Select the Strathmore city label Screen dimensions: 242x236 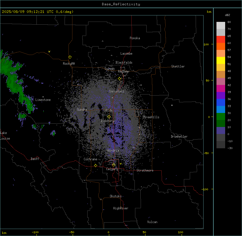145,170
